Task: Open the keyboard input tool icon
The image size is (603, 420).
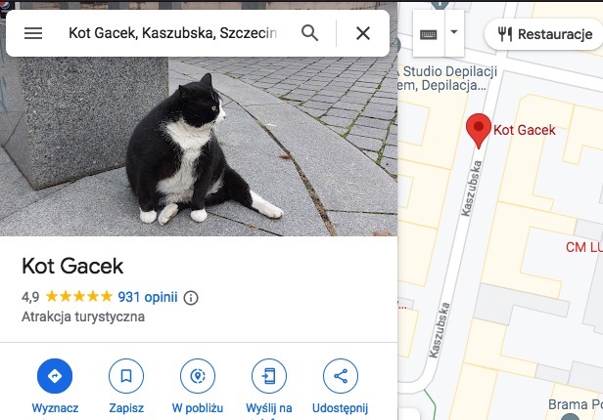Action: click(x=429, y=34)
